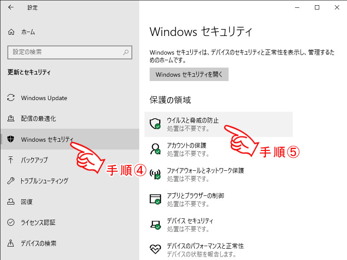Click the 配信の最適化 icon

tap(11, 118)
